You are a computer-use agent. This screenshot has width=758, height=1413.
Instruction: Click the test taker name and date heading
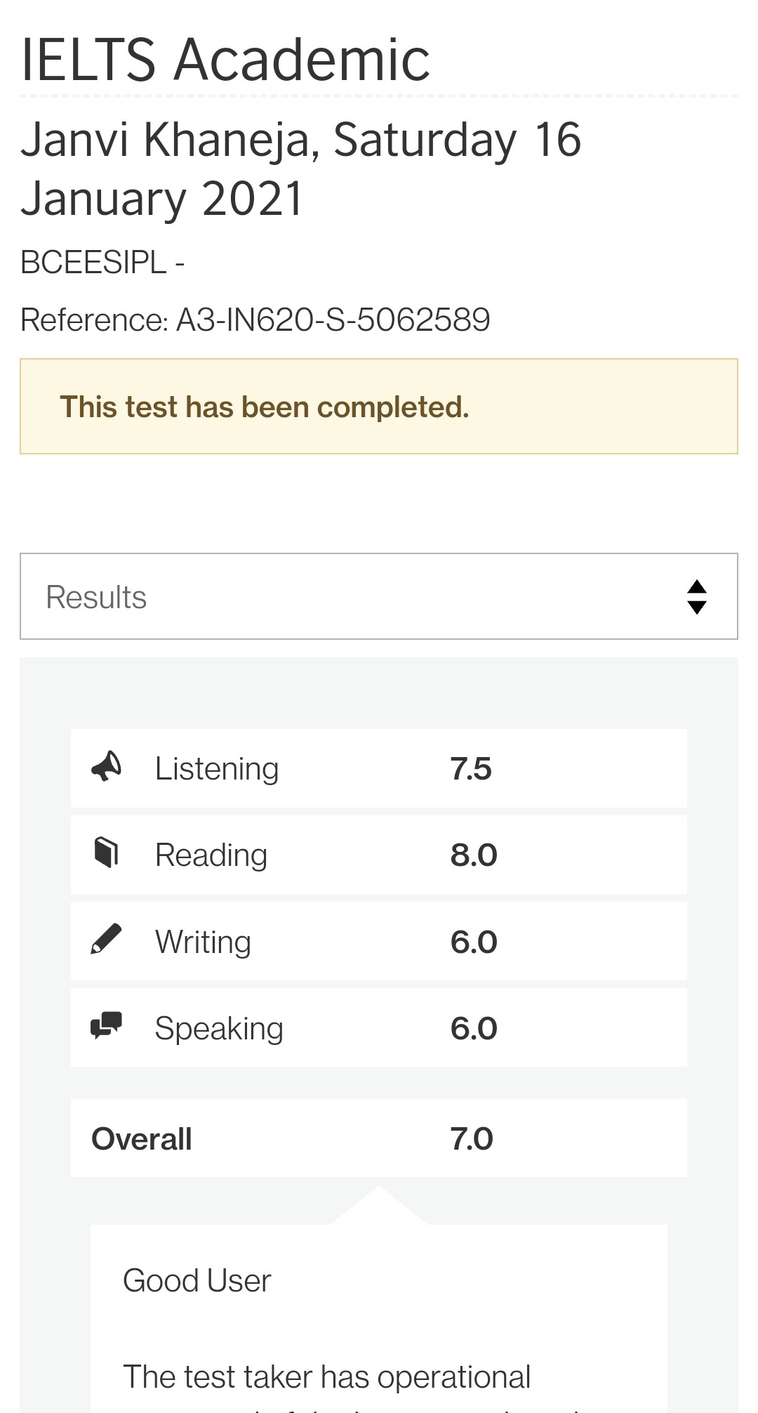300,169
